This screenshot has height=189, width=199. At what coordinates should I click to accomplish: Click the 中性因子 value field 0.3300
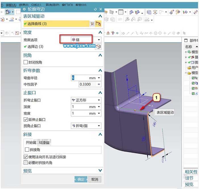(x=88, y=84)
